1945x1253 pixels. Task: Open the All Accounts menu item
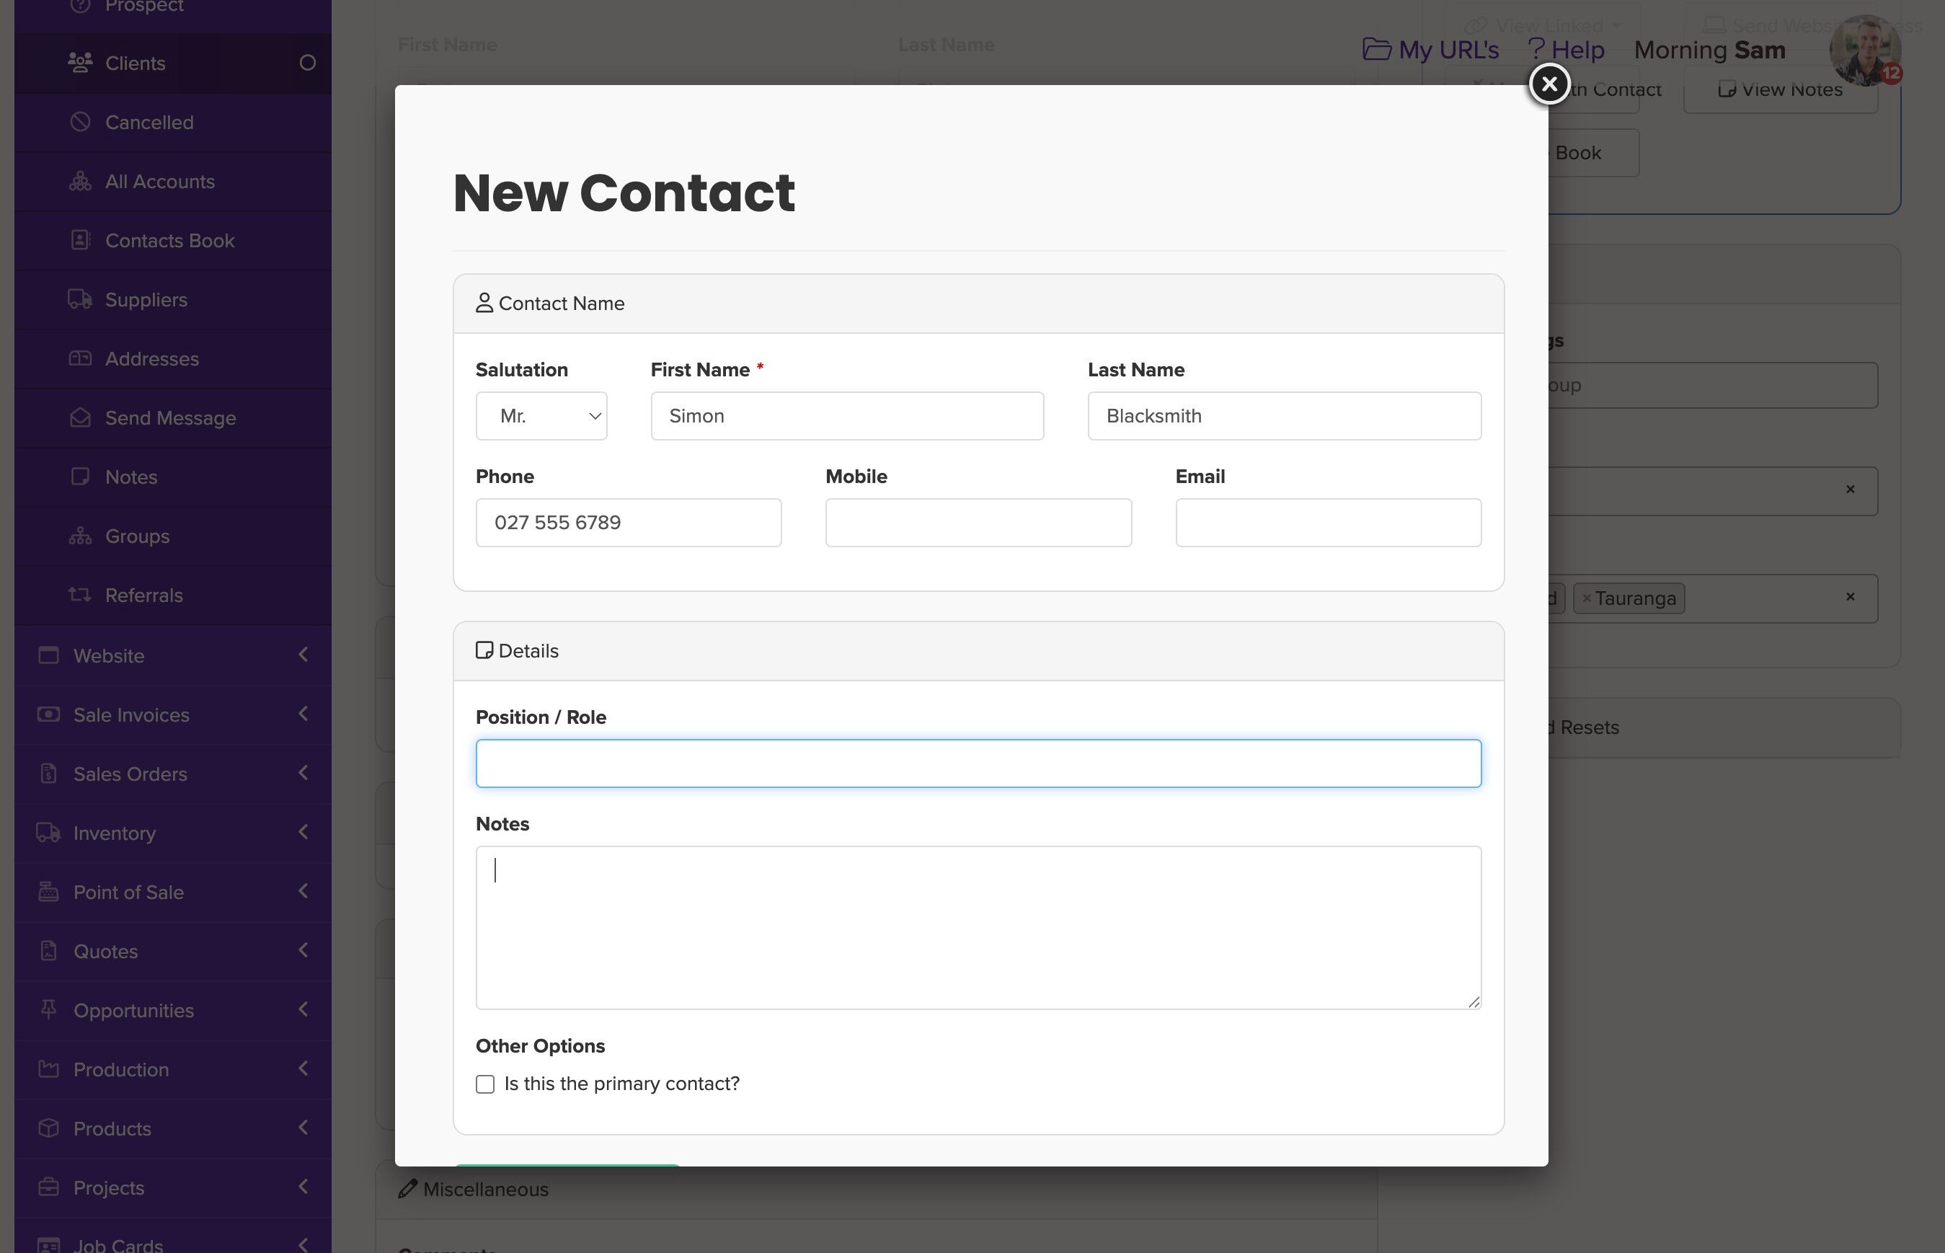coord(159,182)
